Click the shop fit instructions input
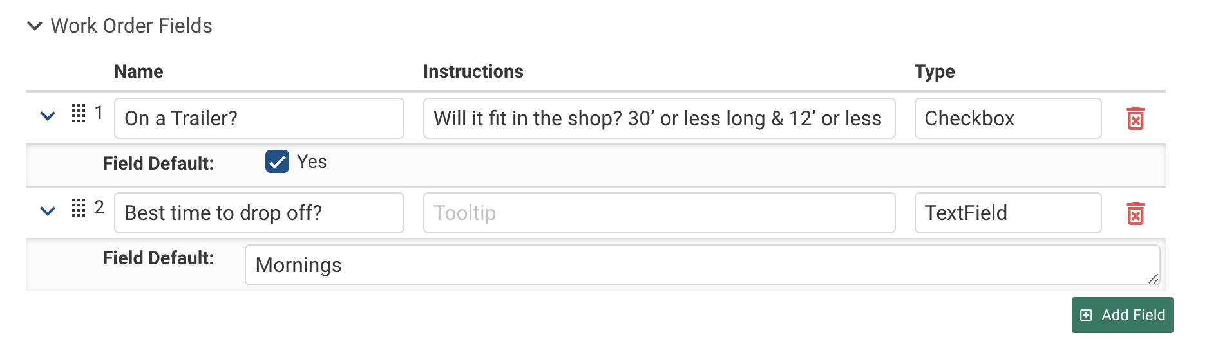 (658, 118)
